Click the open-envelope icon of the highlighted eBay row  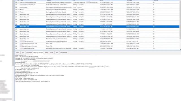click(16, 27)
